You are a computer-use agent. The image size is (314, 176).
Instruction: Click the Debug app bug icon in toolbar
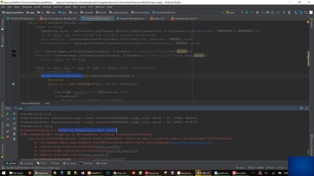tap(257, 12)
